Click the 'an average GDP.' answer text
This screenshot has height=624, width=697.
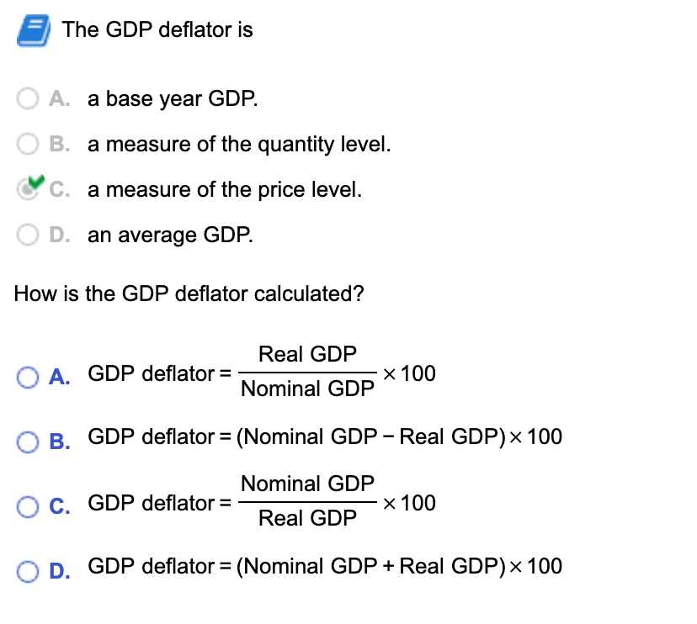[x=170, y=235]
